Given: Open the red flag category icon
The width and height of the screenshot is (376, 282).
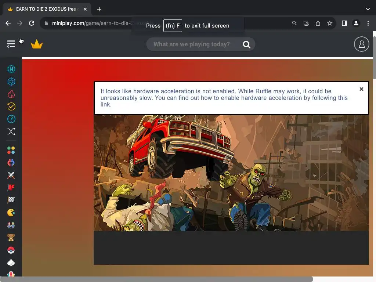Looking at the screenshot, I should tap(11, 188).
